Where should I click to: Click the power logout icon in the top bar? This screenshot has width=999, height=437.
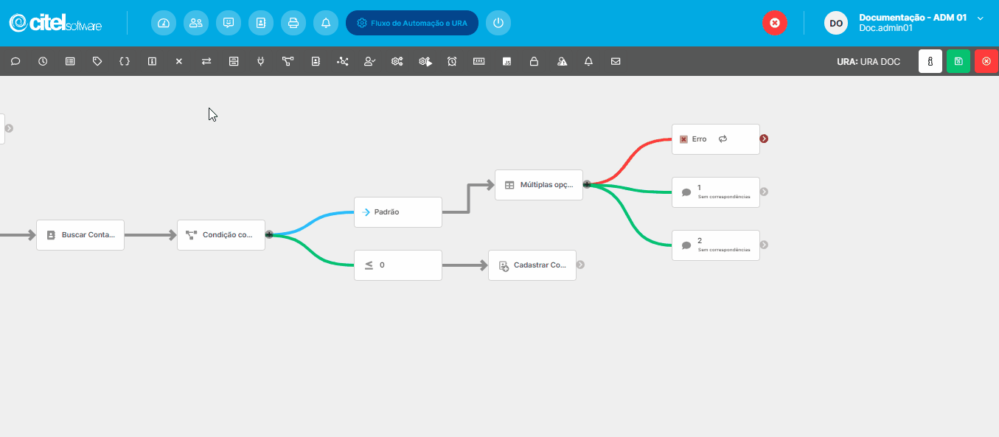(498, 23)
